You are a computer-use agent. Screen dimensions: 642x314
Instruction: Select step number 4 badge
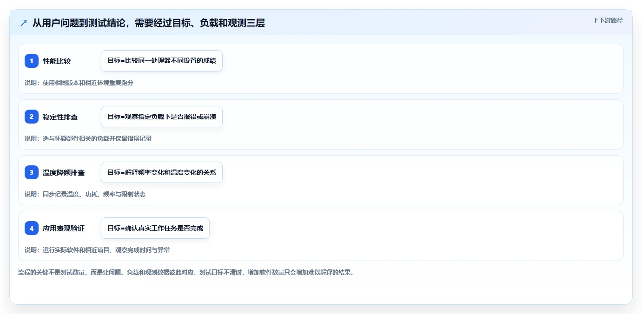pos(32,228)
